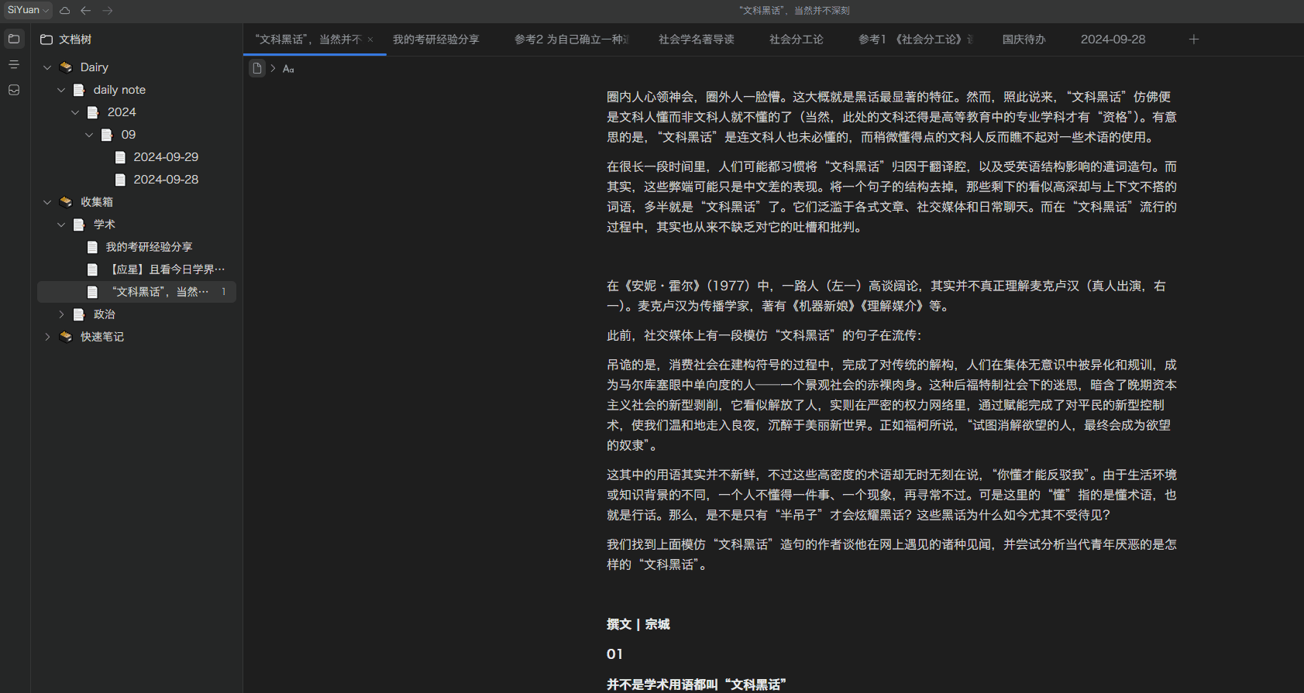Click paragraph starting "在很长一段时间里"
The height and width of the screenshot is (693, 1304).
892,197
